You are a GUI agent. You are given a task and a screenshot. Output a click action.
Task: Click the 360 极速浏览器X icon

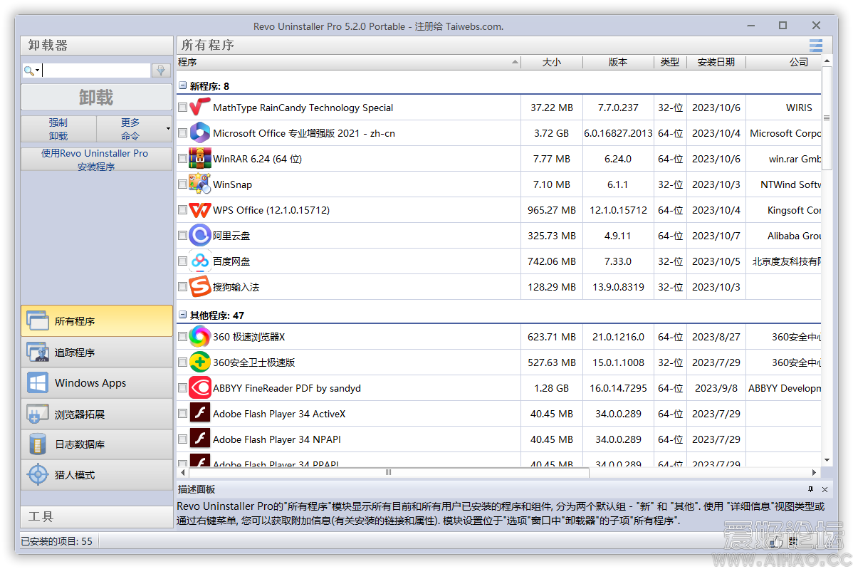200,337
